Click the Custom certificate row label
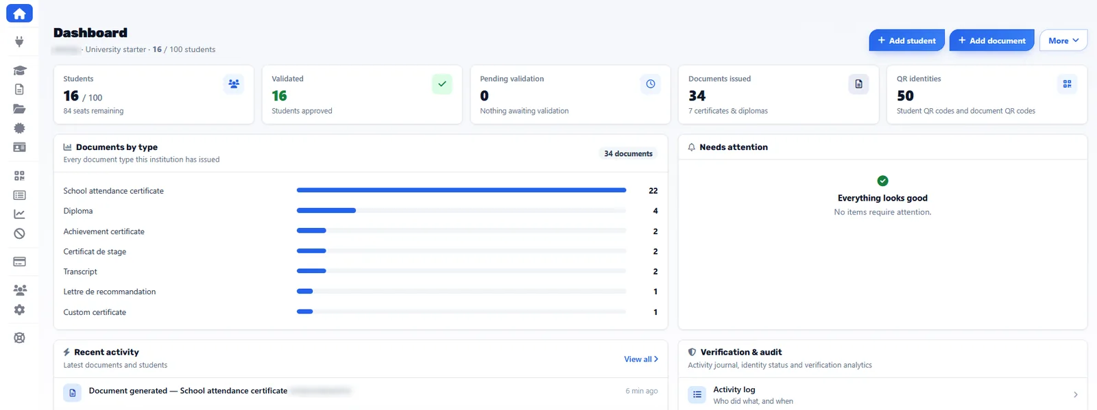Viewport: 1097px width, 410px height. pyautogui.click(x=95, y=312)
